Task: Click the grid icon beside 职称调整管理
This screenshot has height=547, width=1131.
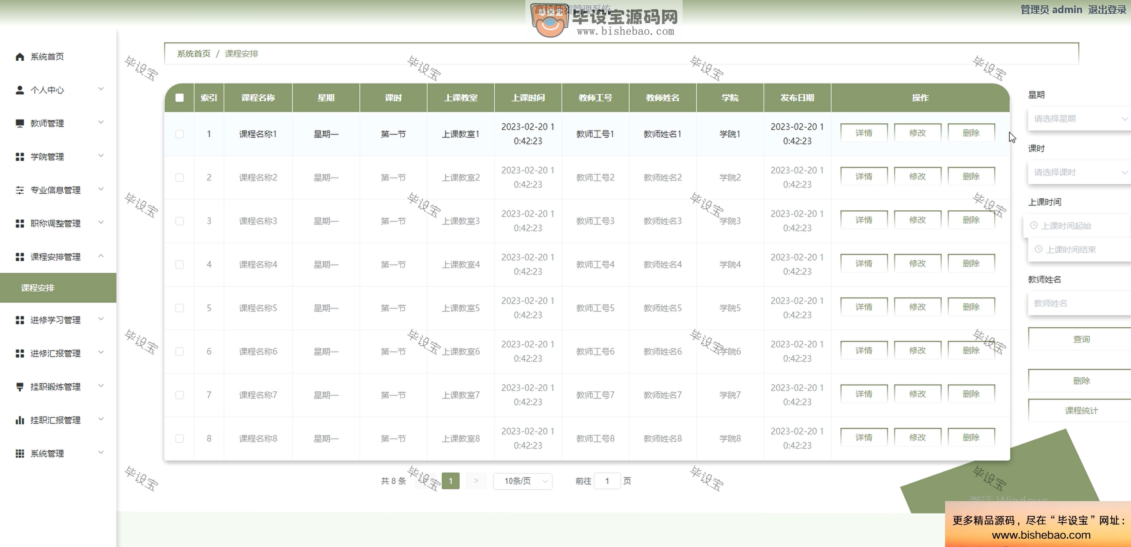Action: coord(19,223)
